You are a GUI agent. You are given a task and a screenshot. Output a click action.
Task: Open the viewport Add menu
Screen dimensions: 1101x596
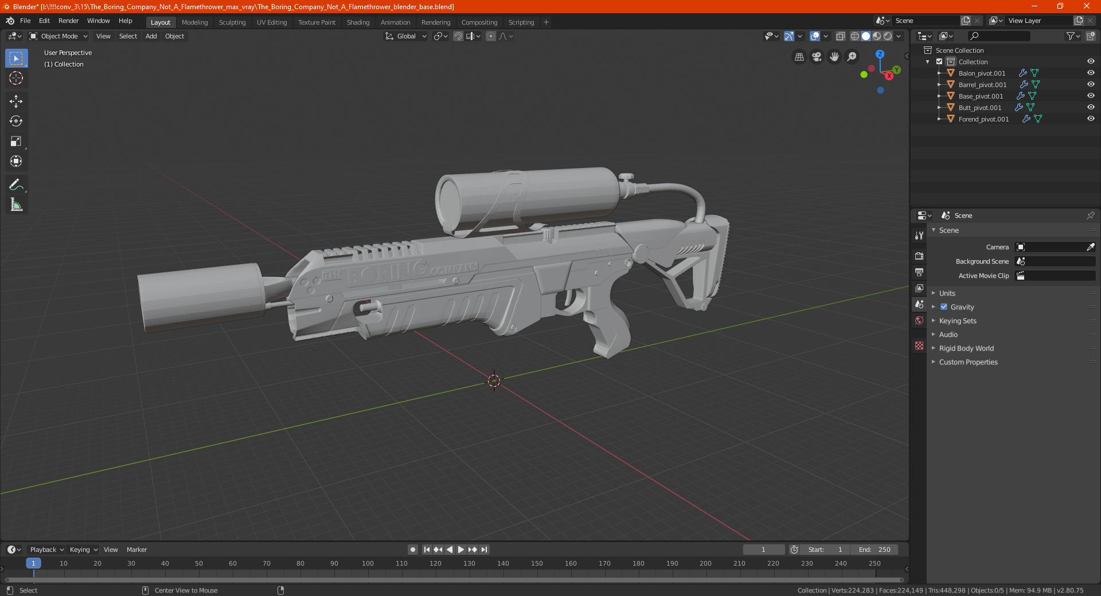(x=151, y=36)
